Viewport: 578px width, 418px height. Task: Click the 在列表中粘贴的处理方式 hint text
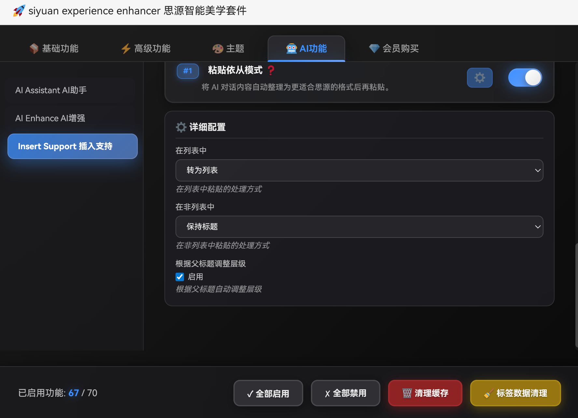pos(219,189)
